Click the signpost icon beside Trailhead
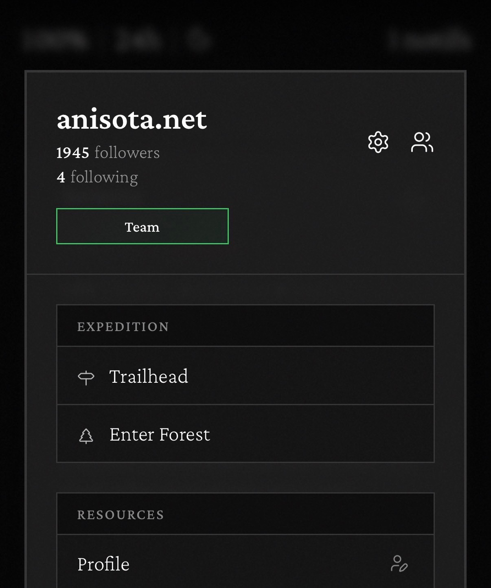The height and width of the screenshot is (588, 491). coord(86,377)
